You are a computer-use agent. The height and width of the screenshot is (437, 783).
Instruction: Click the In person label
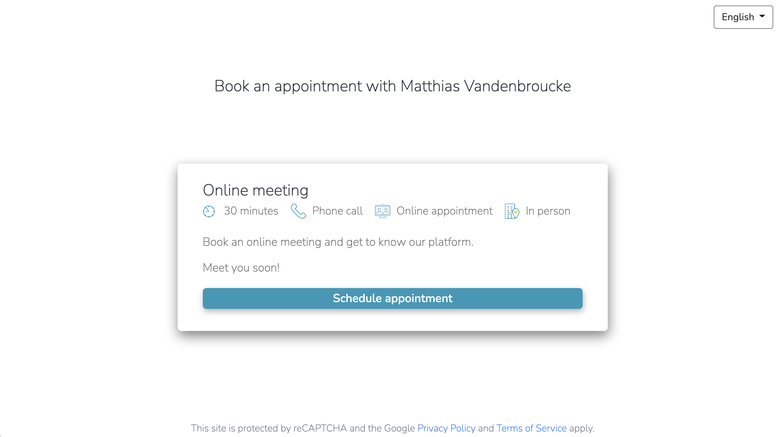pos(548,211)
